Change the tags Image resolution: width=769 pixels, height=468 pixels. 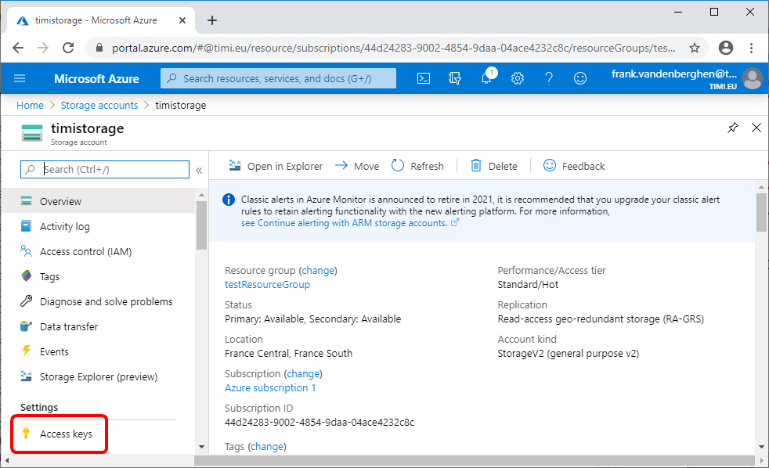point(267,446)
